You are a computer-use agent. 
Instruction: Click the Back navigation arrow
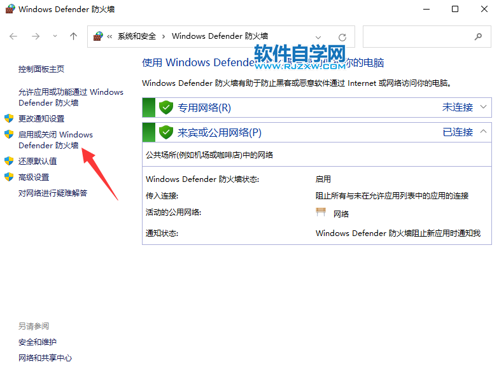tap(13, 36)
